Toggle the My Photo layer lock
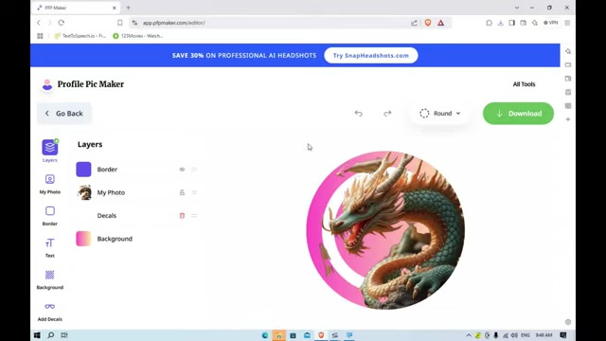This screenshot has width=606, height=341. coord(182,192)
